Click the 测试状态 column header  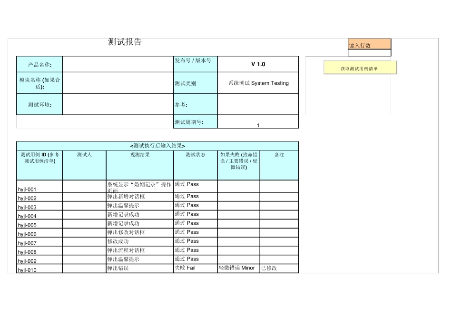point(196,165)
